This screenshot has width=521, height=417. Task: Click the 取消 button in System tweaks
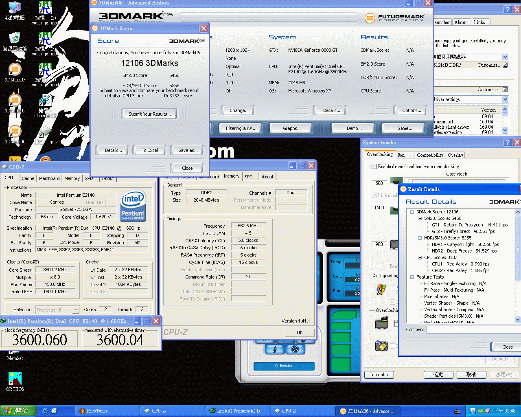pyautogui.click(x=471, y=375)
